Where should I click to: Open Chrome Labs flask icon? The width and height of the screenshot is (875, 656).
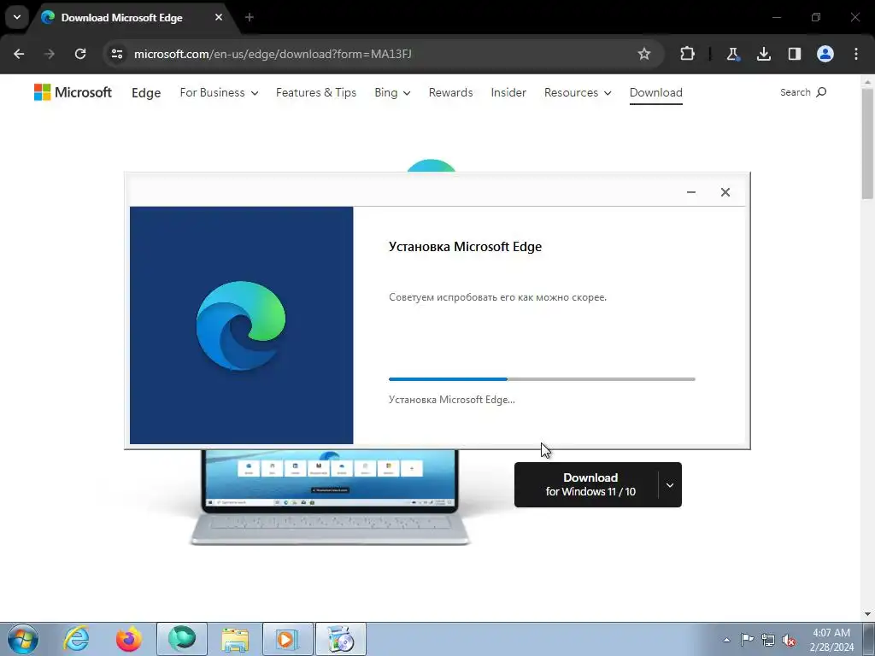coord(732,54)
